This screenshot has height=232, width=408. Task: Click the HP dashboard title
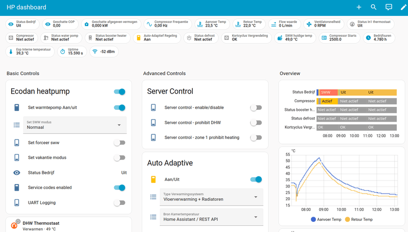pyautogui.click(x=27, y=7)
